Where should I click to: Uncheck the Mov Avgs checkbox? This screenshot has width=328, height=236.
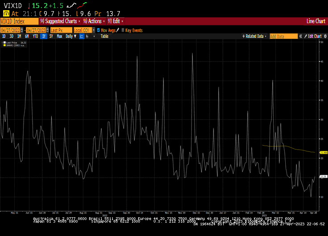pos(98,30)
